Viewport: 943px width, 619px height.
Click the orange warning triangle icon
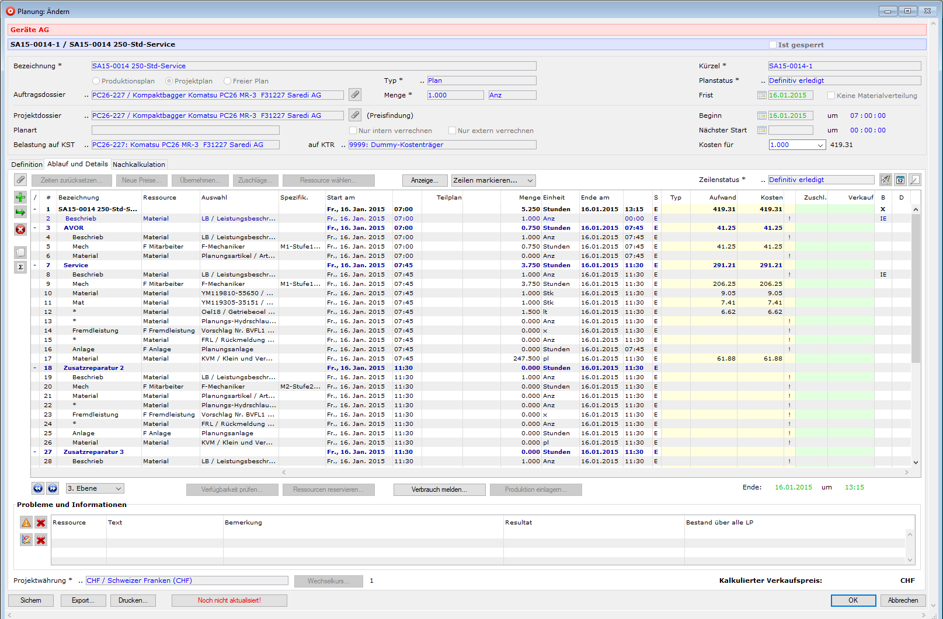26,522
